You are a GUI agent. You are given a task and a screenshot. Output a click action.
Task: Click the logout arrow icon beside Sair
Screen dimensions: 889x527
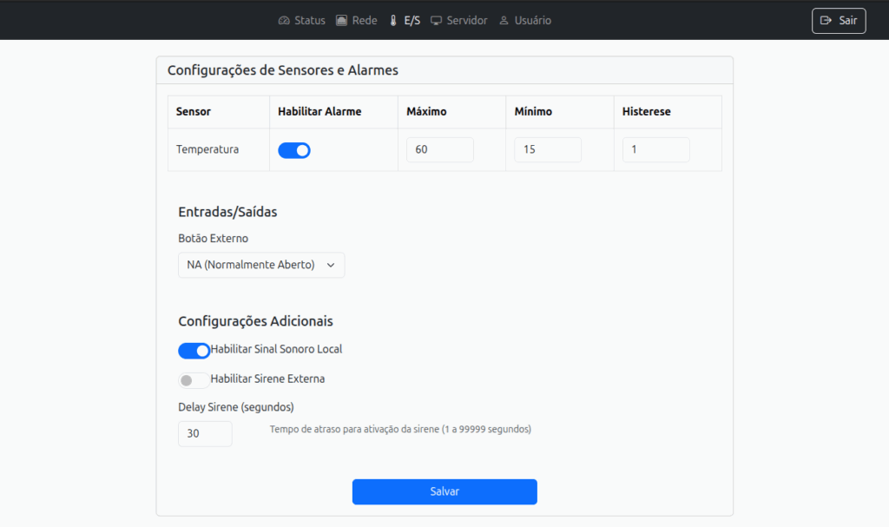click(x=826, y=21)
